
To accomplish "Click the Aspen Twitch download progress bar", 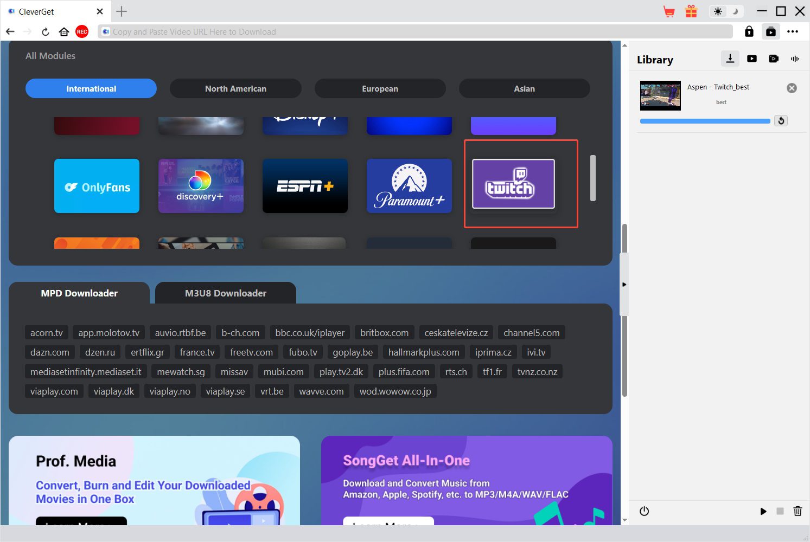I will pos(705,121).
